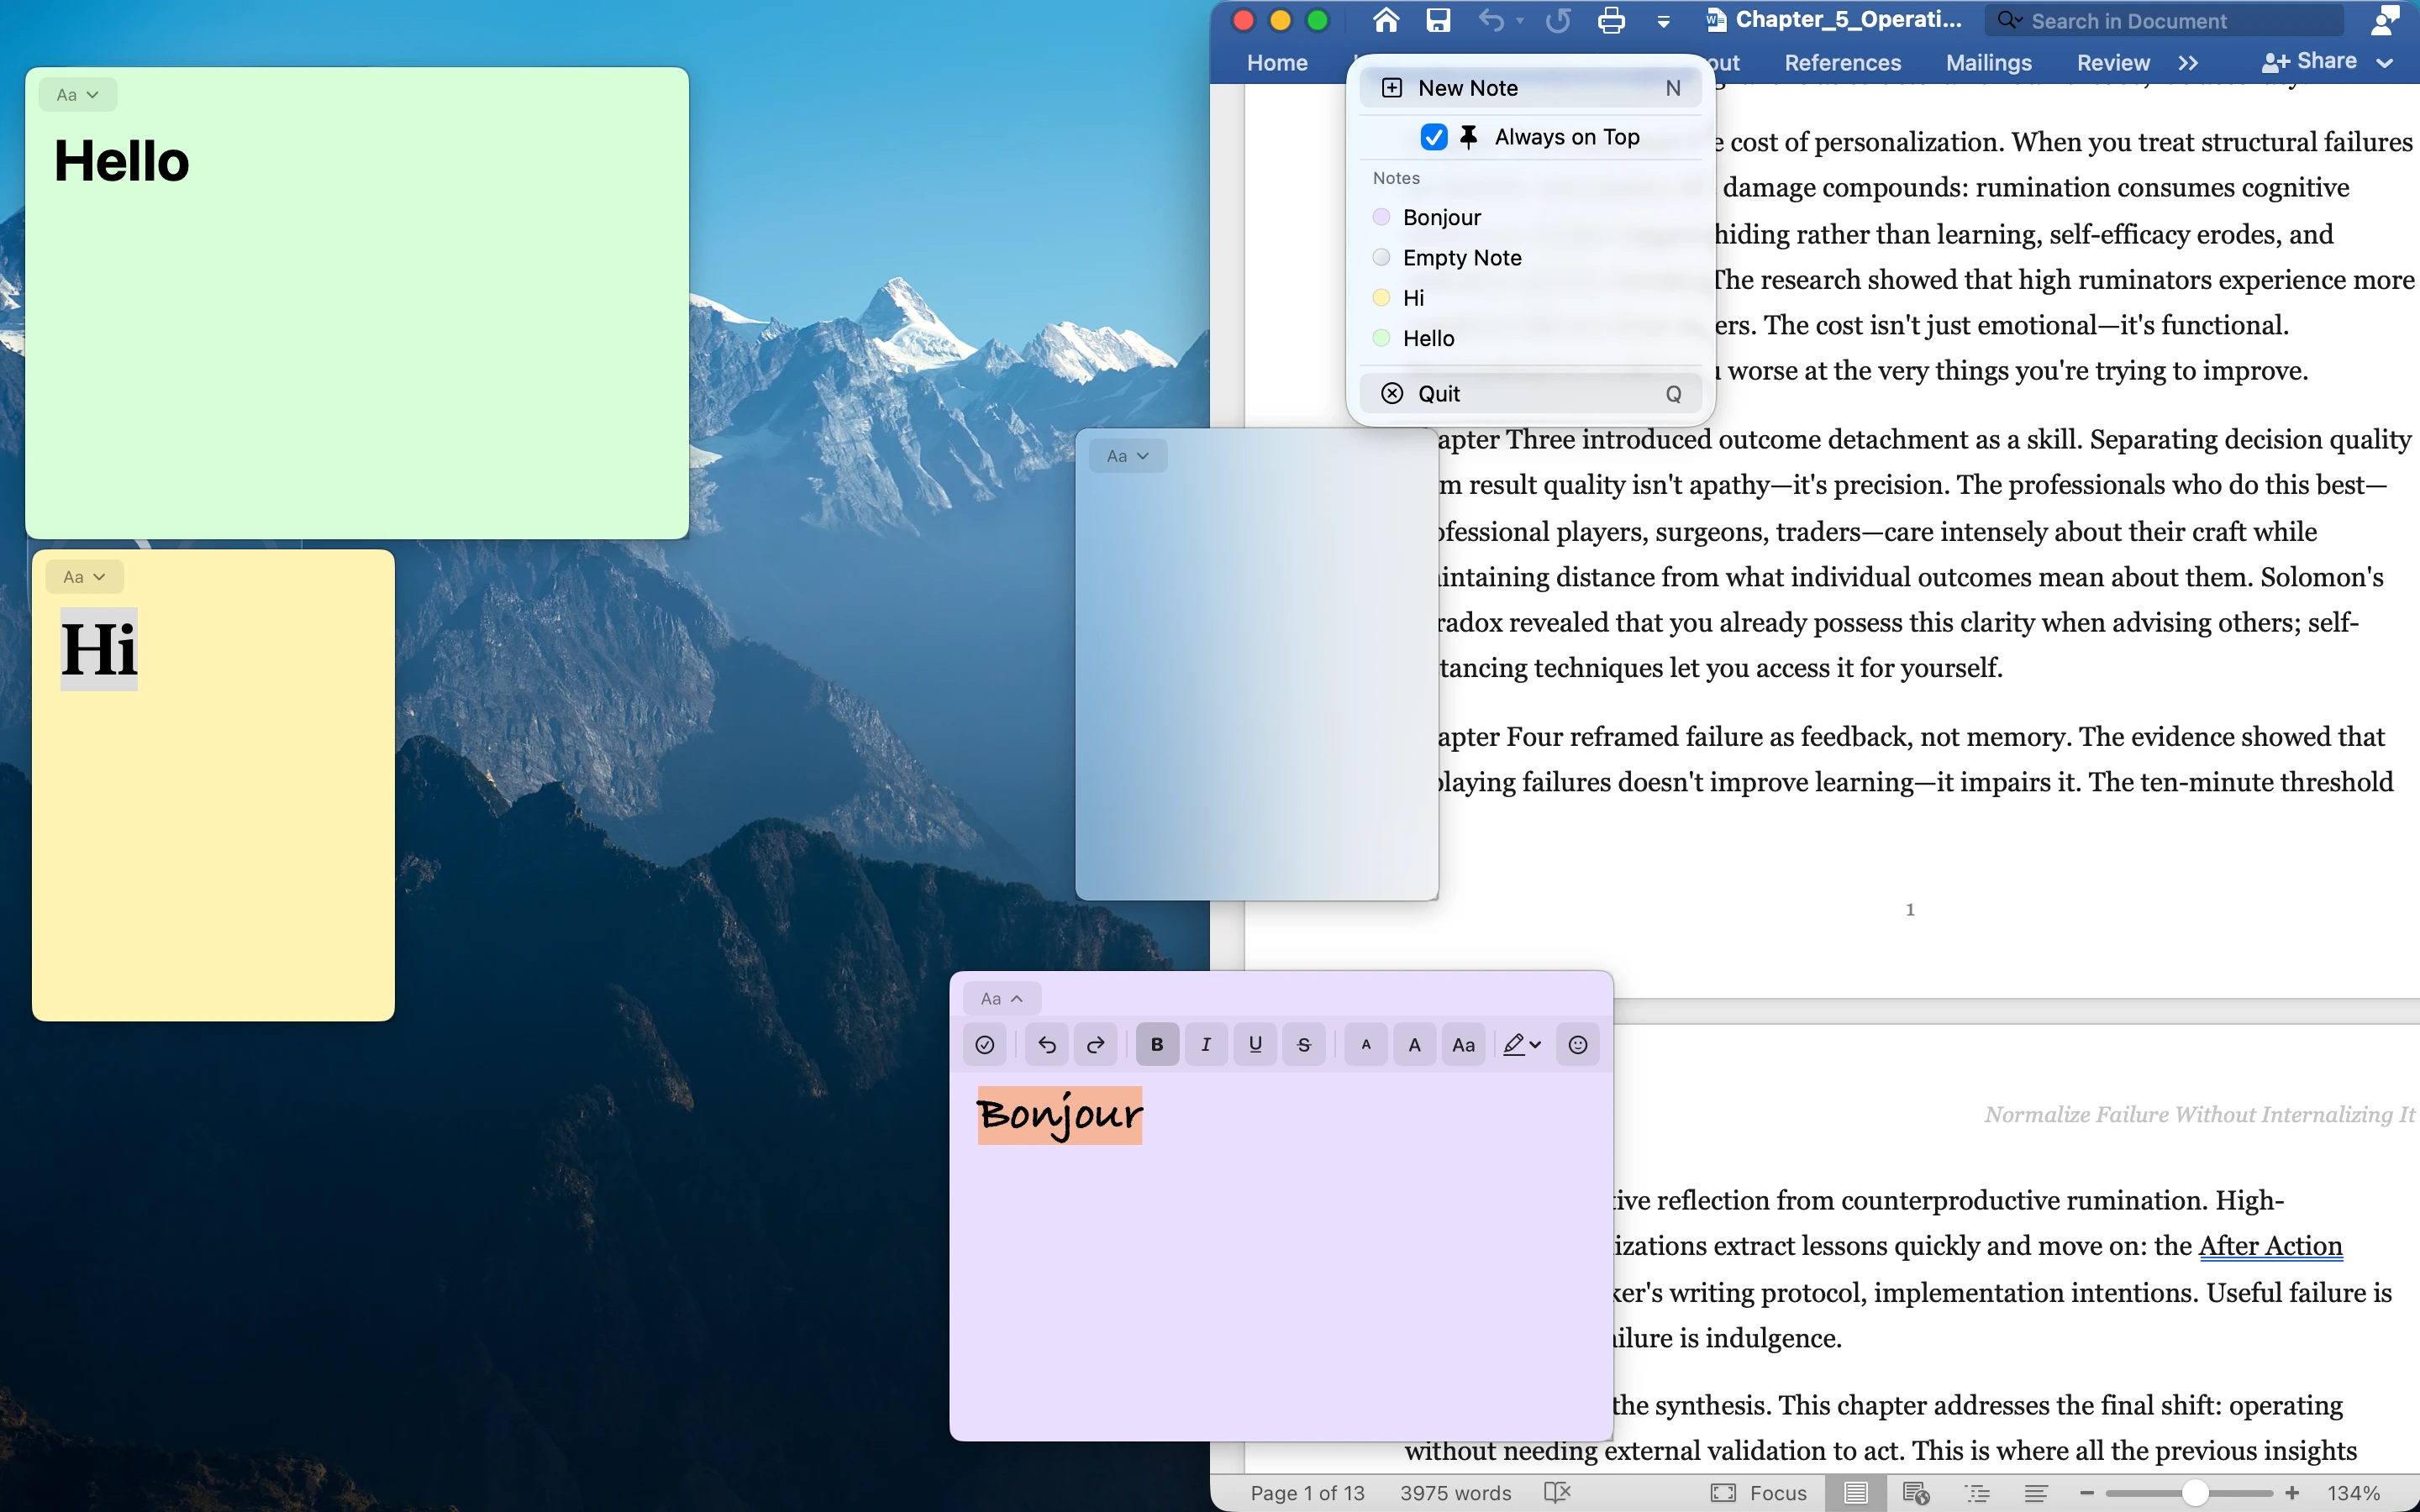The image size is (2420, 1512).
Task: Open the After Action hyperlink
Action: click(x=2271, y=1246)
